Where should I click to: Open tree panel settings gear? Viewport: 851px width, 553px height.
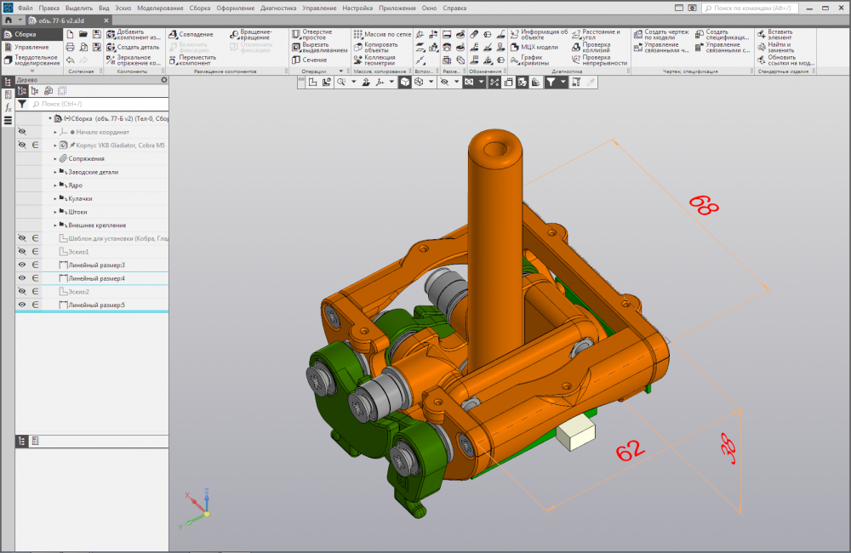(x=163, y=79)
